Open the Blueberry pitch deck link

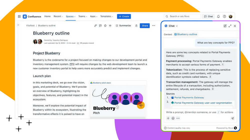point(101,83)
